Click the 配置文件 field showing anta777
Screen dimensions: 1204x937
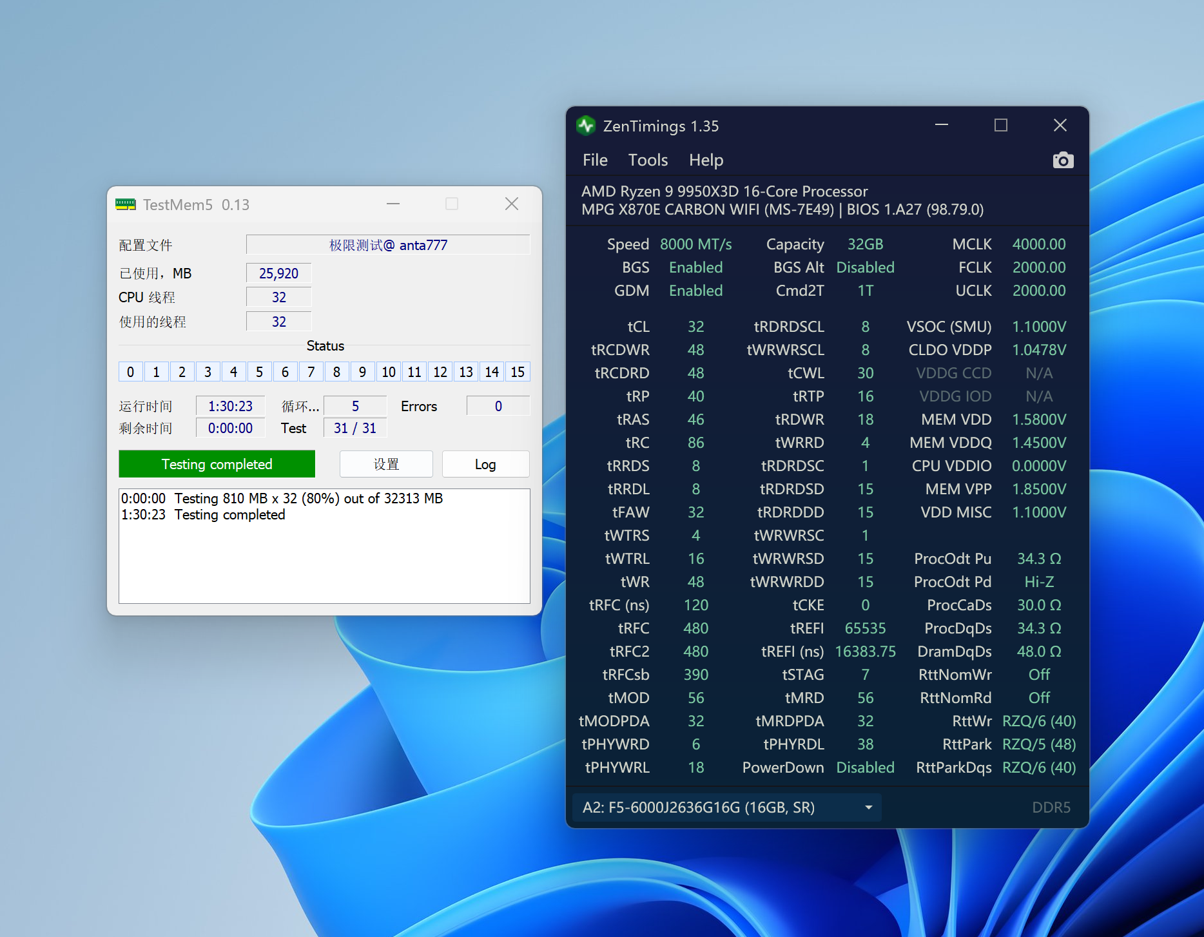coord(388,245)
